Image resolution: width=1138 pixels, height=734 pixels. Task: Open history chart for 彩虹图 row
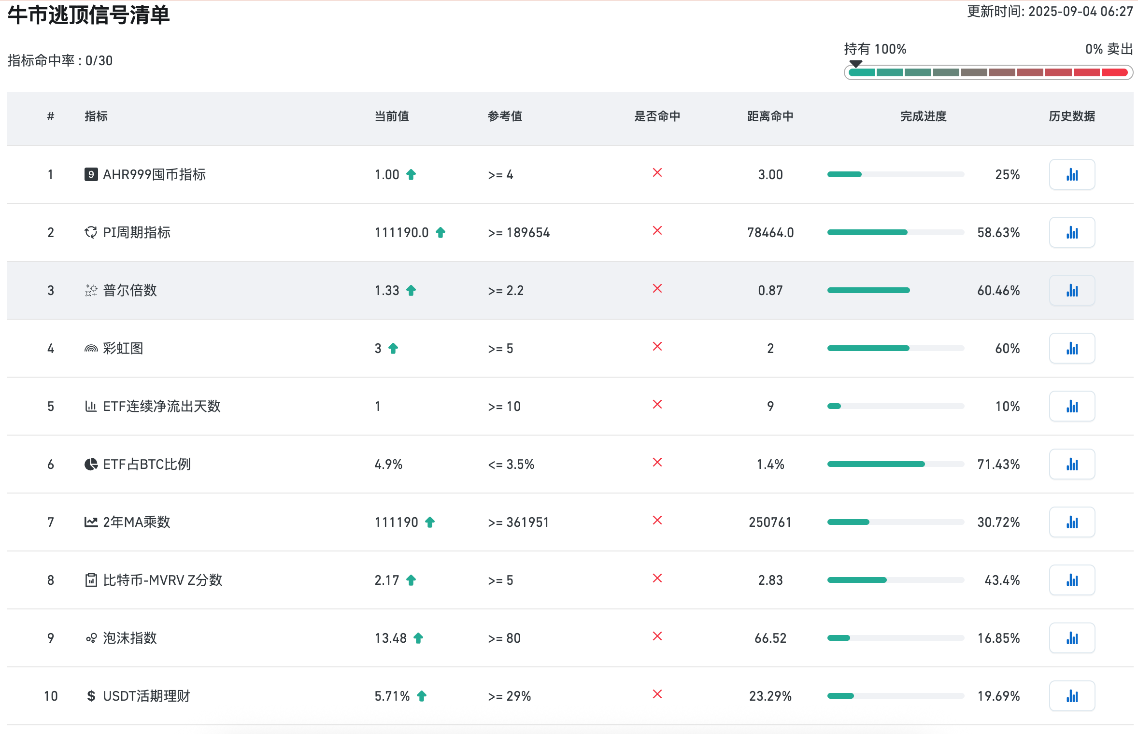[1071, 348]
